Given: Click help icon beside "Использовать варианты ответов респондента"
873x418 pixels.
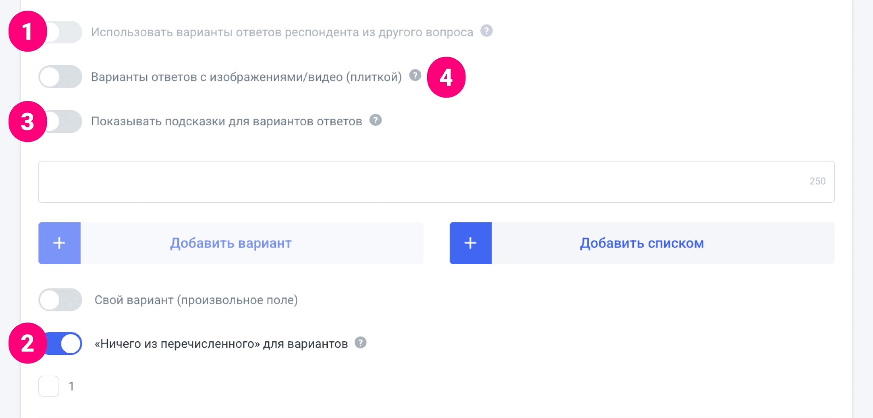Looking at the screenshot, I should coord(486,31).
